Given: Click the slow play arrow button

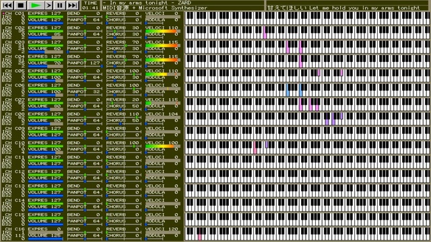Looking at the screenshot, I should pos(48,5).
